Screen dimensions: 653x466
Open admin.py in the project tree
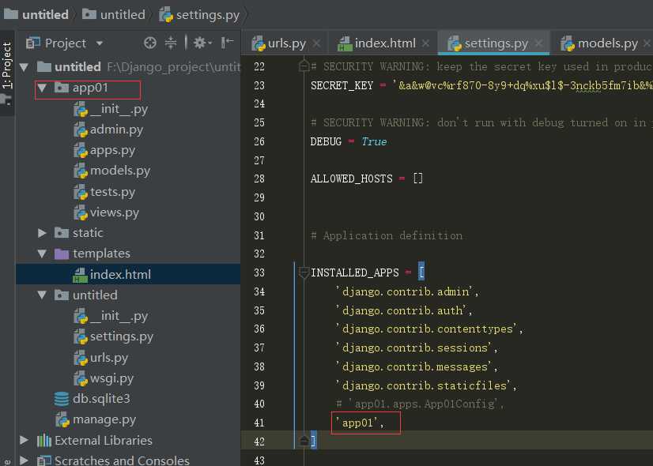(x=108, y=130)
